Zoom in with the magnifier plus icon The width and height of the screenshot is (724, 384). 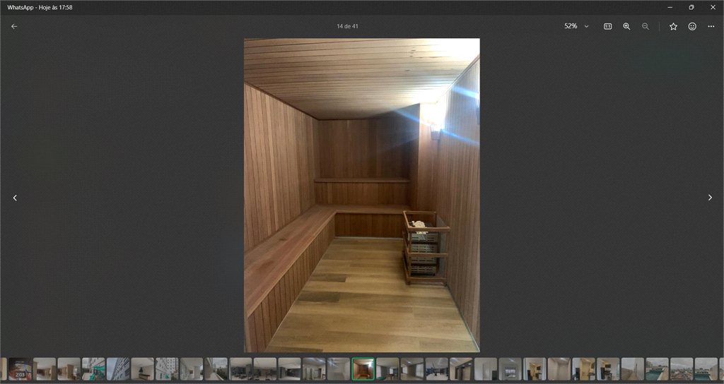[626, 26]
